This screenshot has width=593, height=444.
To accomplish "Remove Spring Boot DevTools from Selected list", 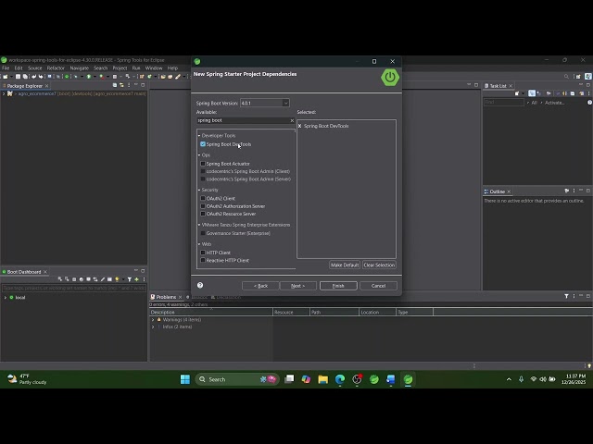I will pyautogui.click(x=300, y=126).
